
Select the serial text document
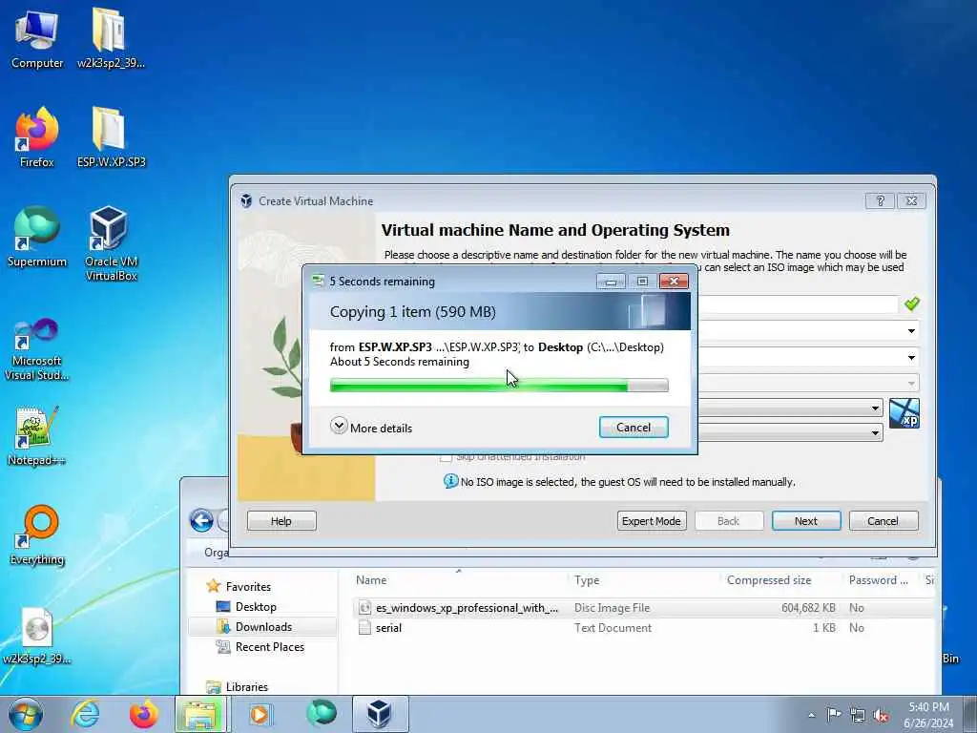381,628
